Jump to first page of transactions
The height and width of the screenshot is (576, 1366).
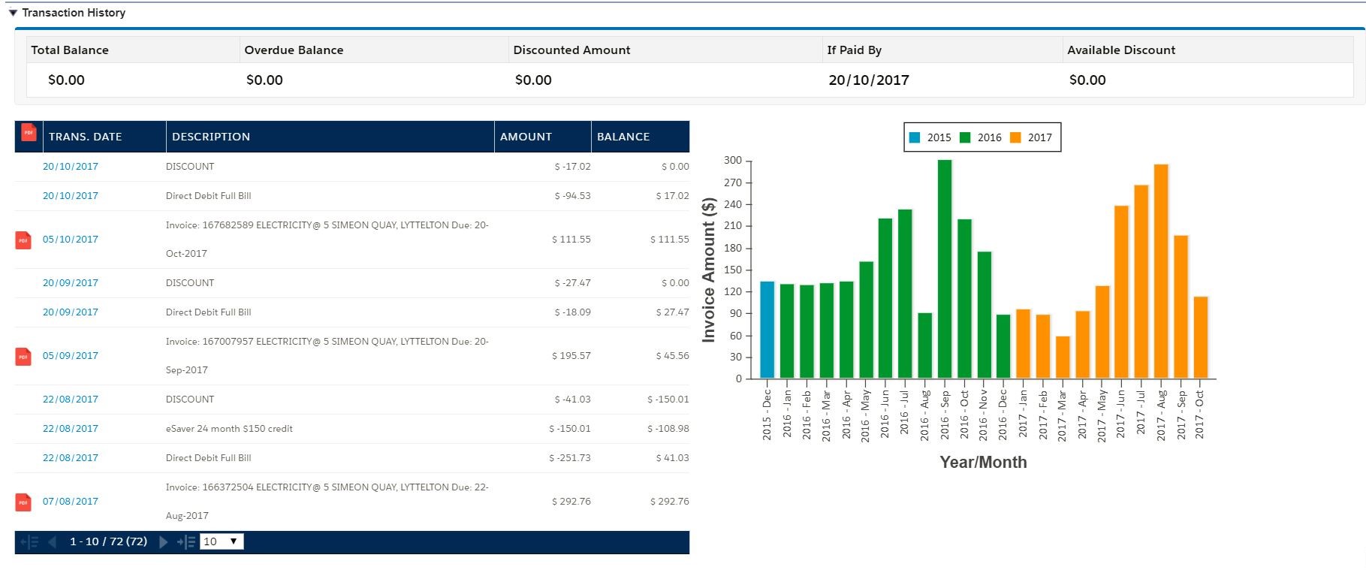coord(29,541)
